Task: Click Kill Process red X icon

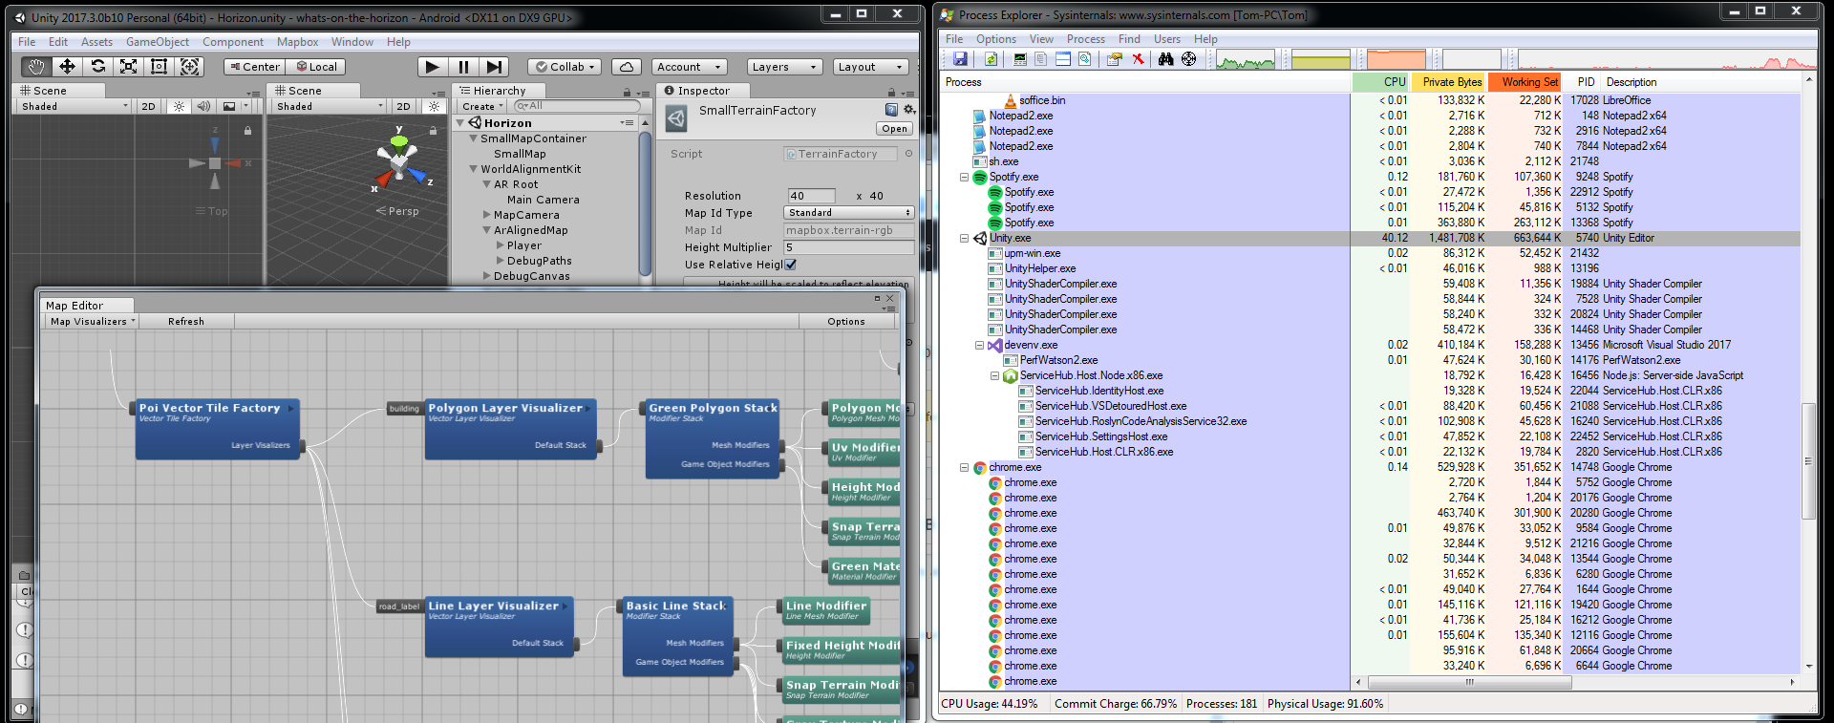Action: 1138,59
